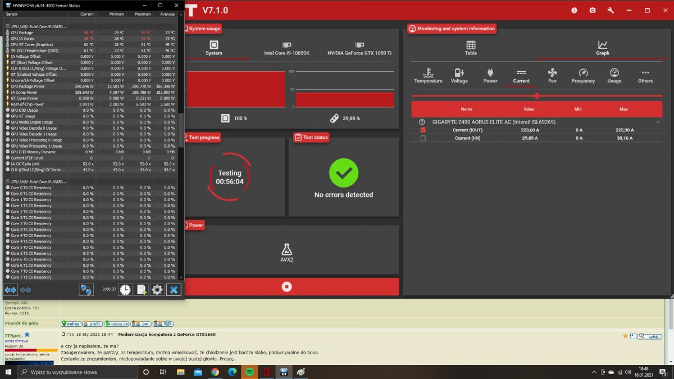The image size is (674, 379).
Task: Click the Podaruj pkt button
Action: (x=117, y=324)
